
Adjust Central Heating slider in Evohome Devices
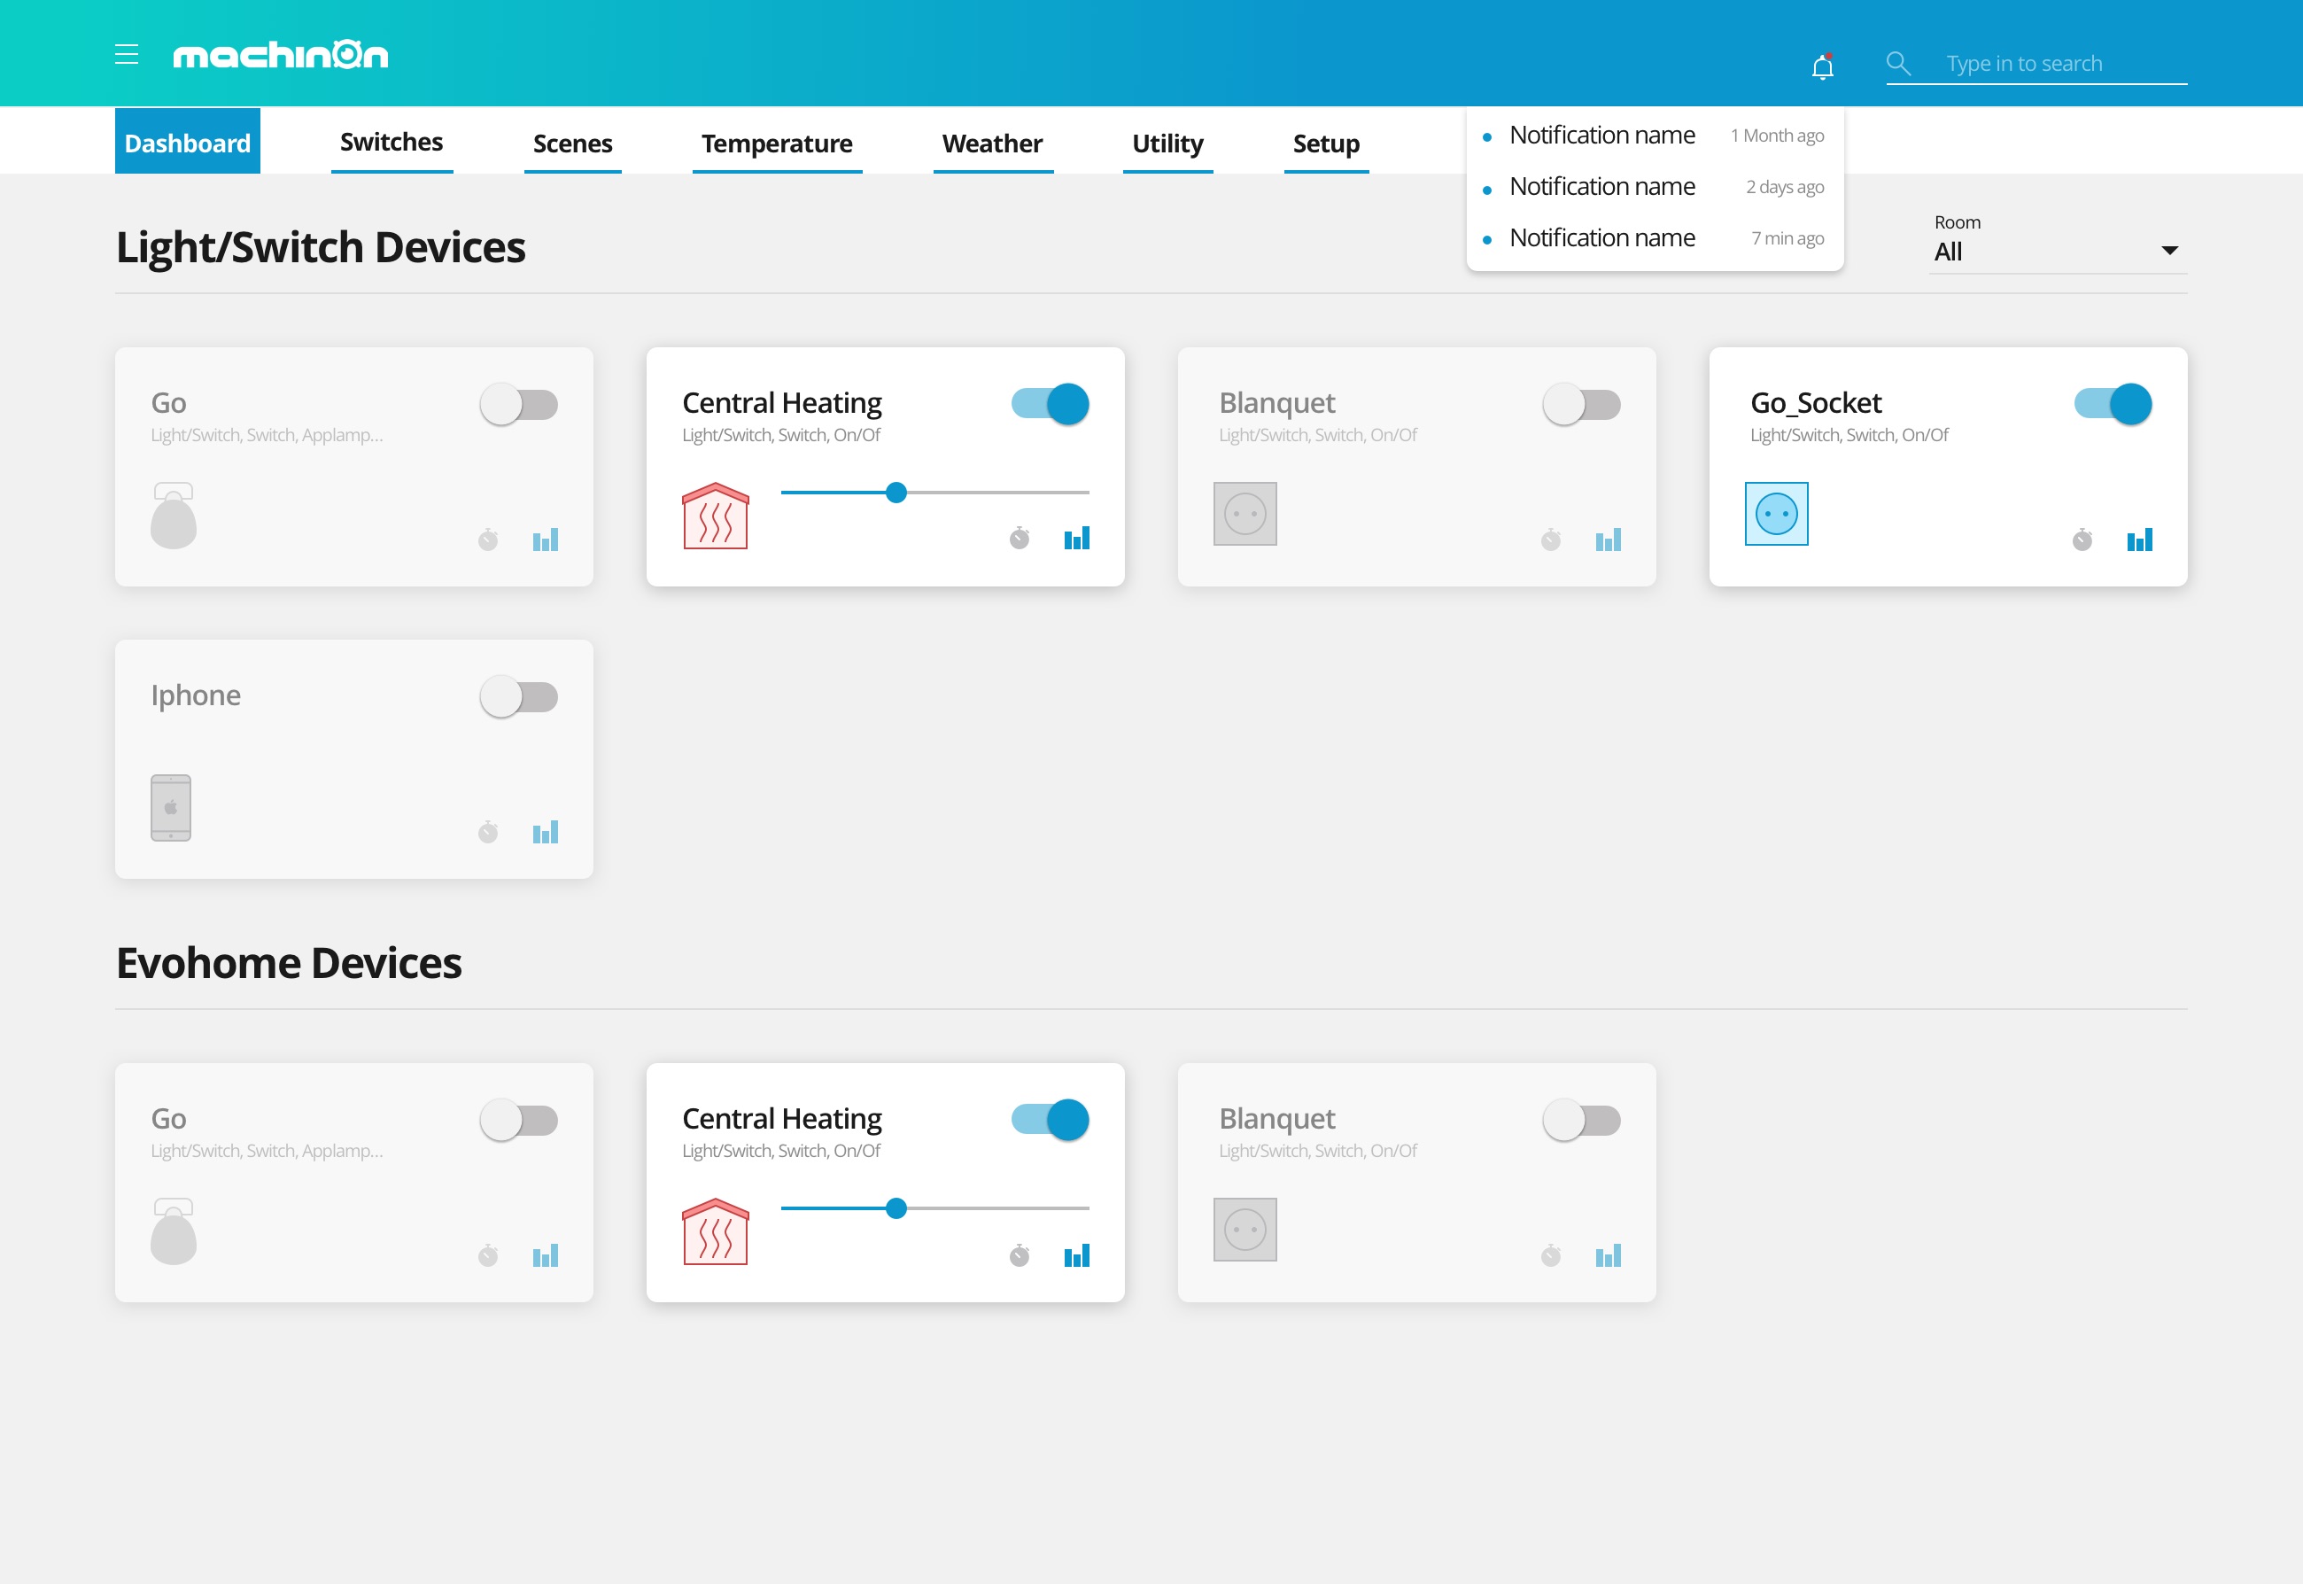[x=934, y=1207]
